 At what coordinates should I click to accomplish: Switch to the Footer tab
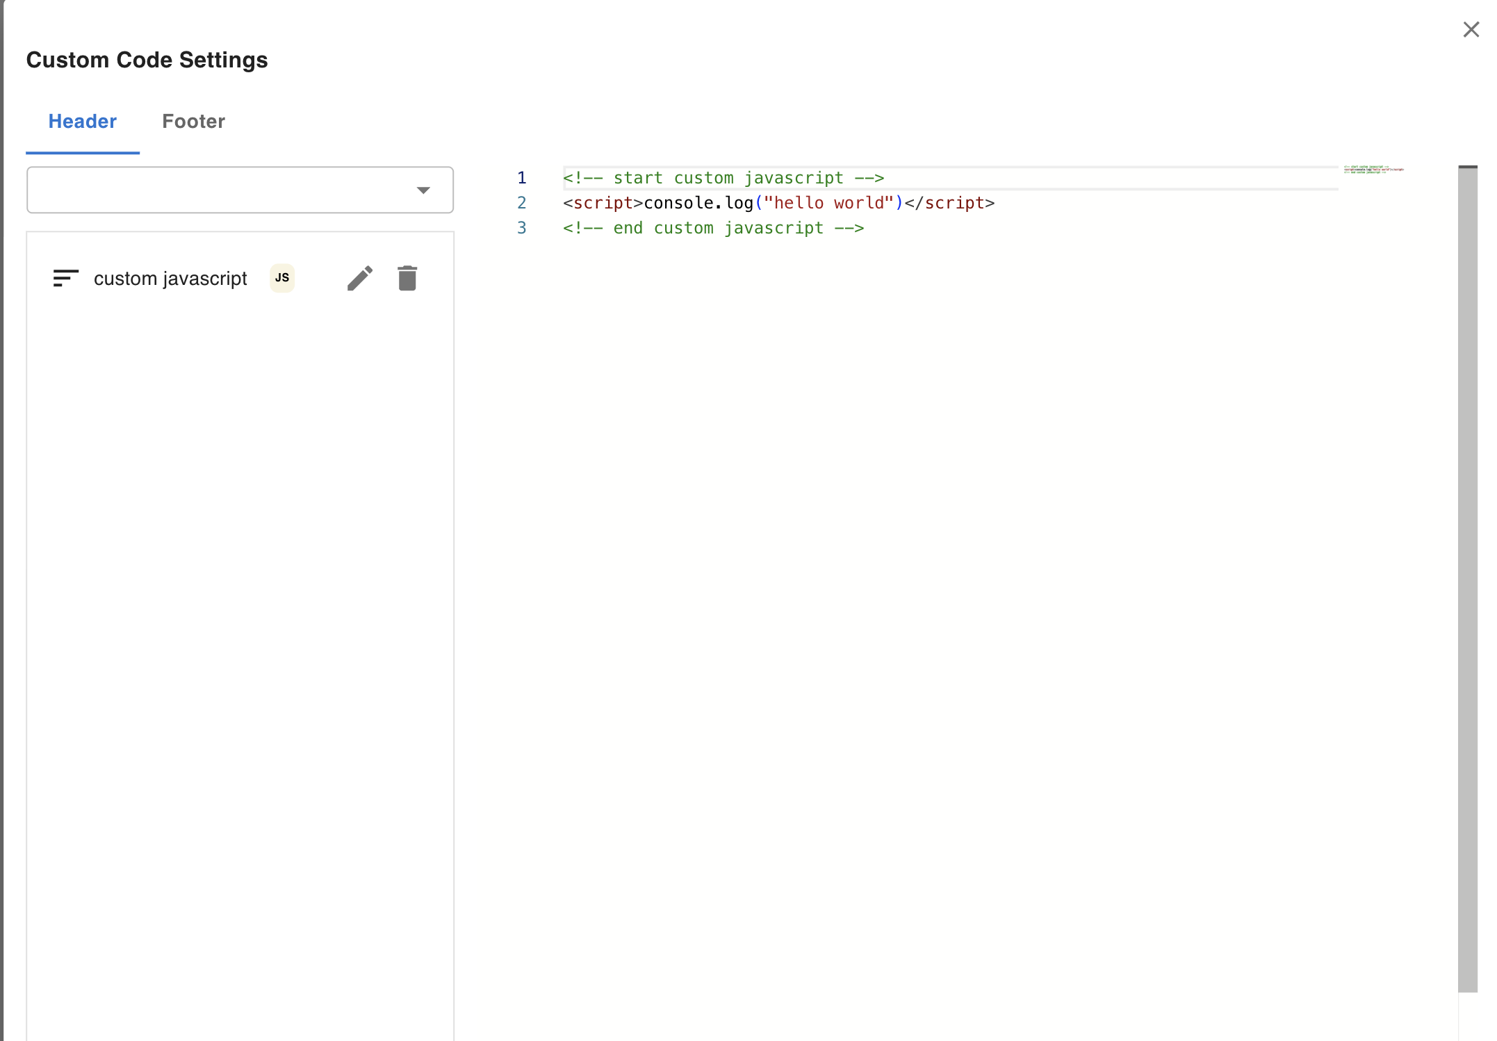point(193,122)
